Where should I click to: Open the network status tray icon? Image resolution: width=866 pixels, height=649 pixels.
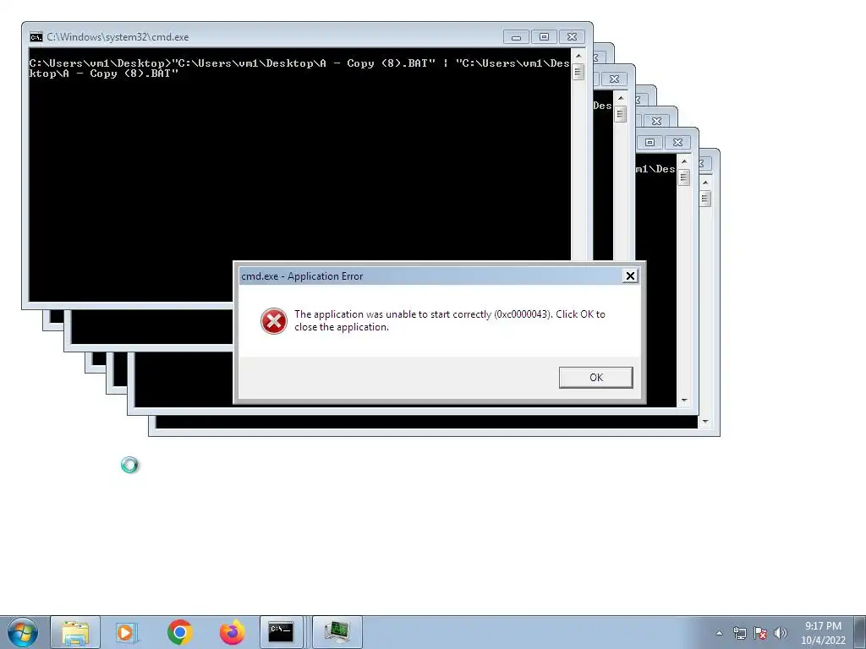[739, 633]
